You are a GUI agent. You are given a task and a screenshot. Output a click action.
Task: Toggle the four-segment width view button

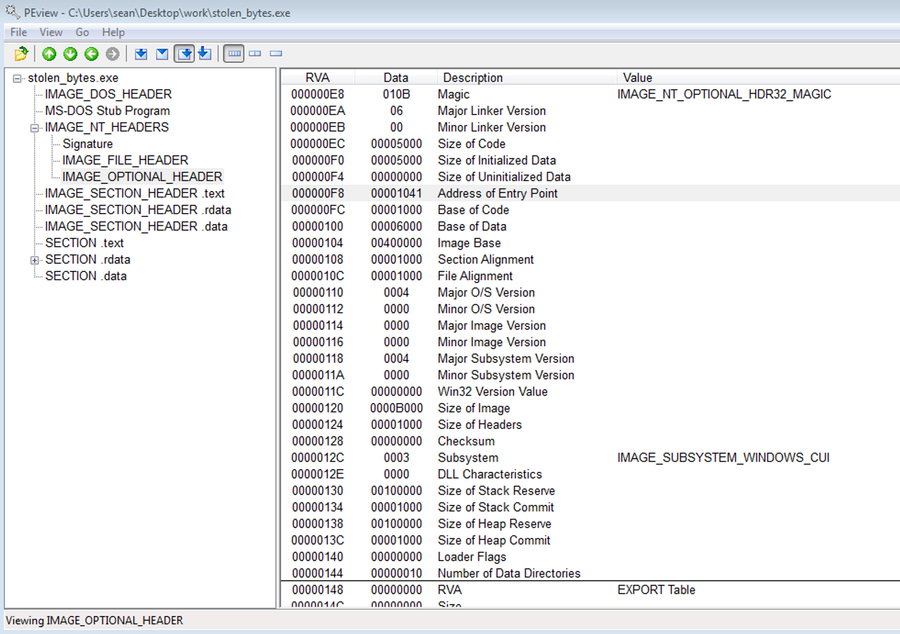click(234, 54)
